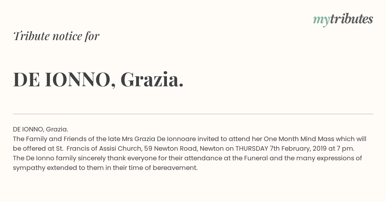Select the "Tribute notice for" heading
This screenshot has height=202, width=386.
click(x=56, y=36)
